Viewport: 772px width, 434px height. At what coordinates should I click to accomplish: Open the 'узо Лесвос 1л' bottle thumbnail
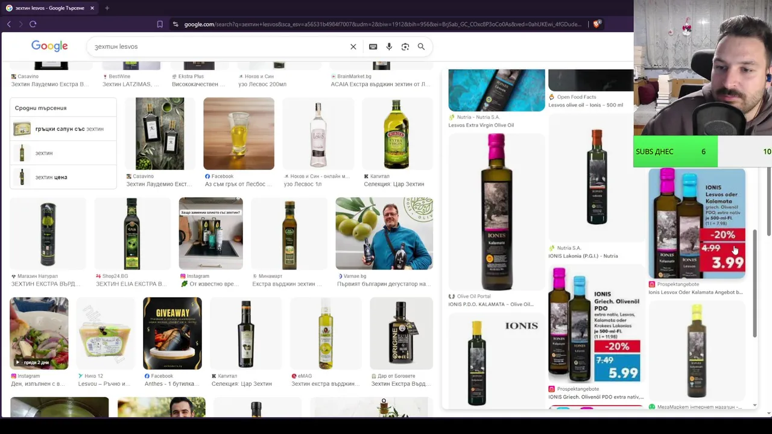[x=318, y=134]
